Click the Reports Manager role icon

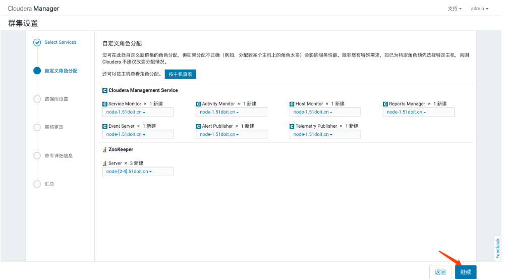tap(385, 104)
